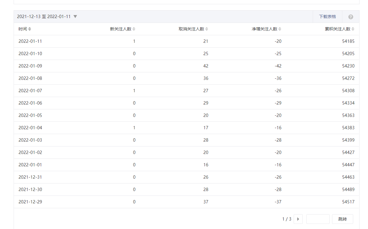Click the question mark help icon
The height and width of the screenshot is (229, 368).
pyautogui.click(x=351, y=17)
